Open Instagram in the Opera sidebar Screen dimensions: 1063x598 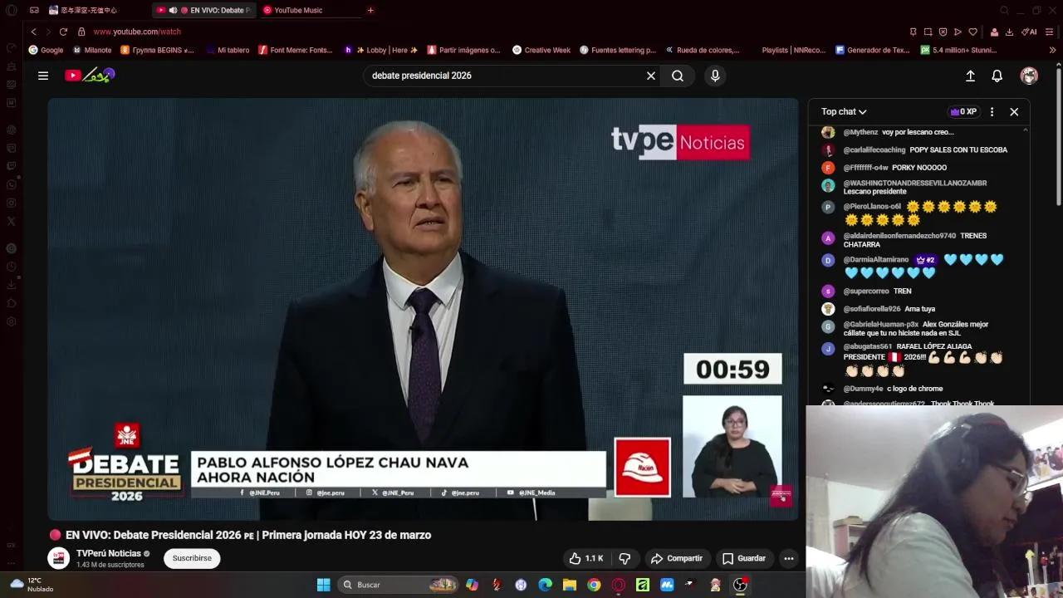pos(12,203)
